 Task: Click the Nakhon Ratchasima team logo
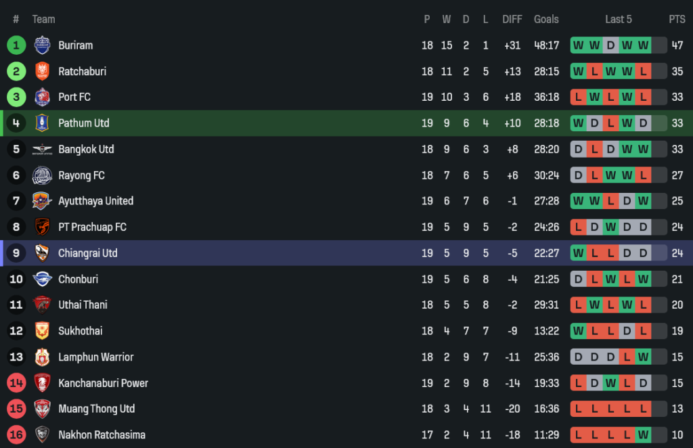42,434
